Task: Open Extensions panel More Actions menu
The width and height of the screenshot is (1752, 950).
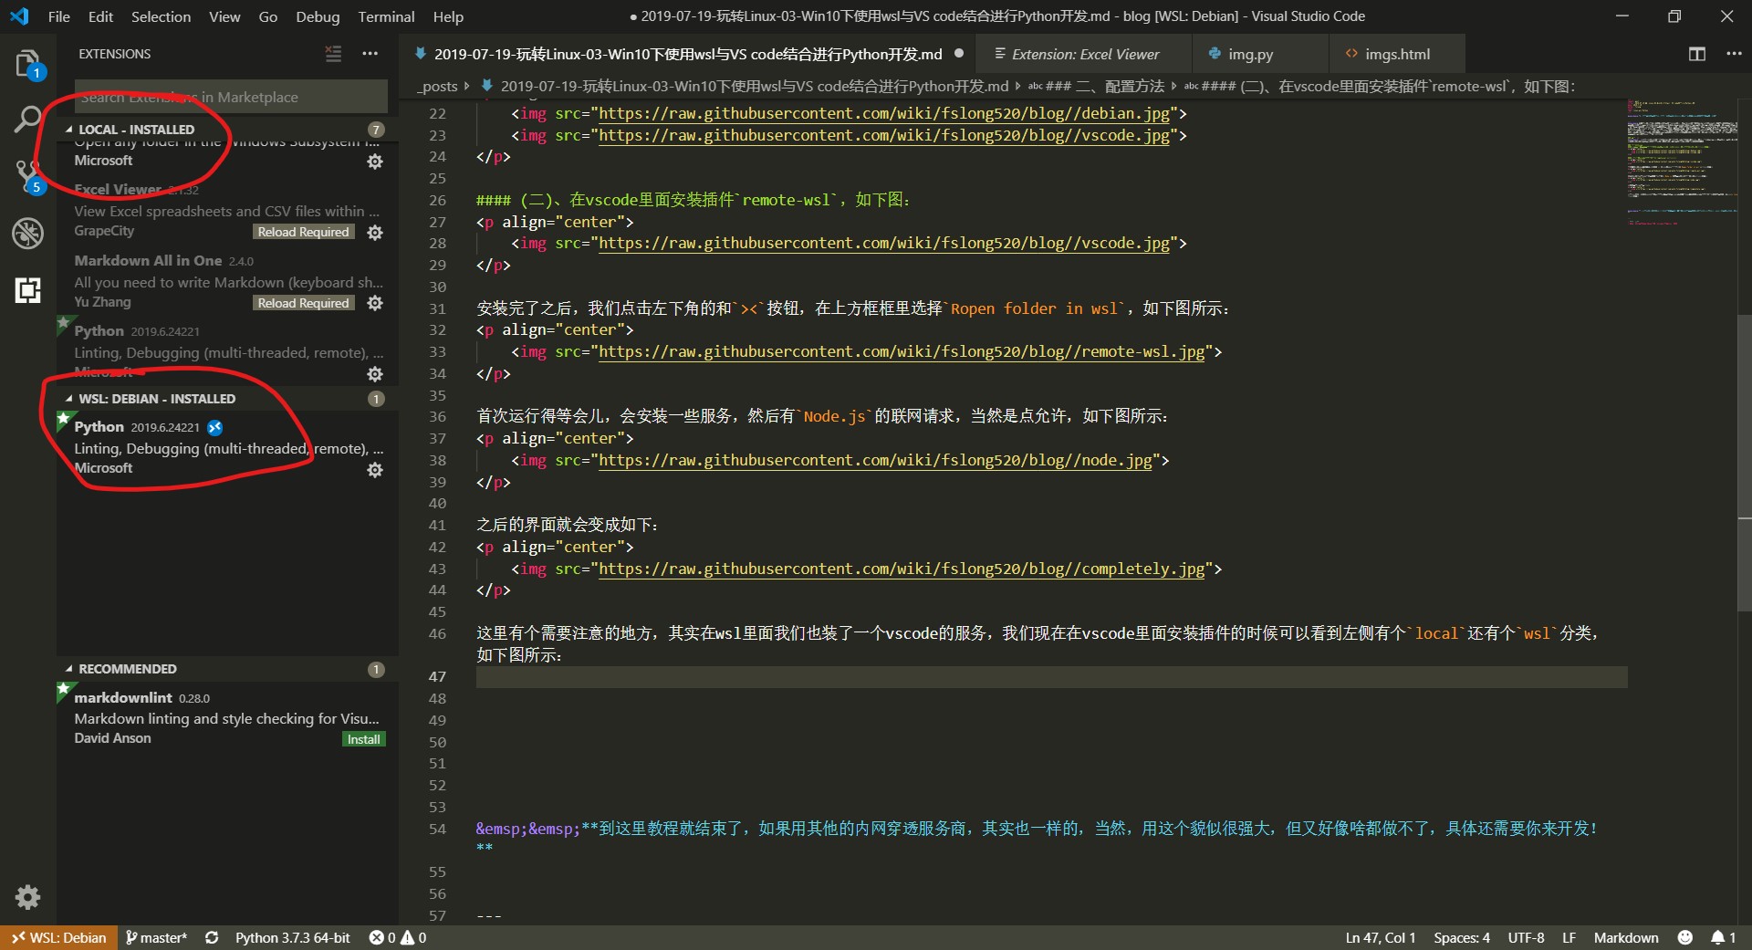Action: tap(370, 54)
